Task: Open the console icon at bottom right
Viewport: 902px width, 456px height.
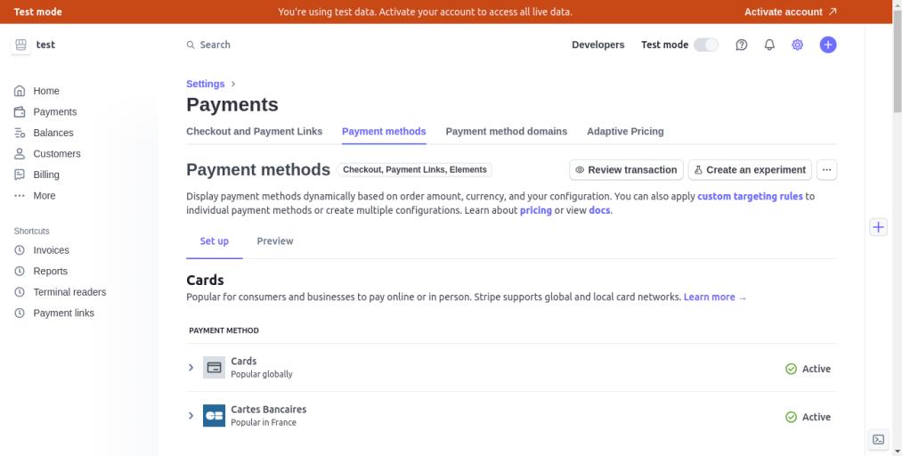Action: [x=878, y=439]
